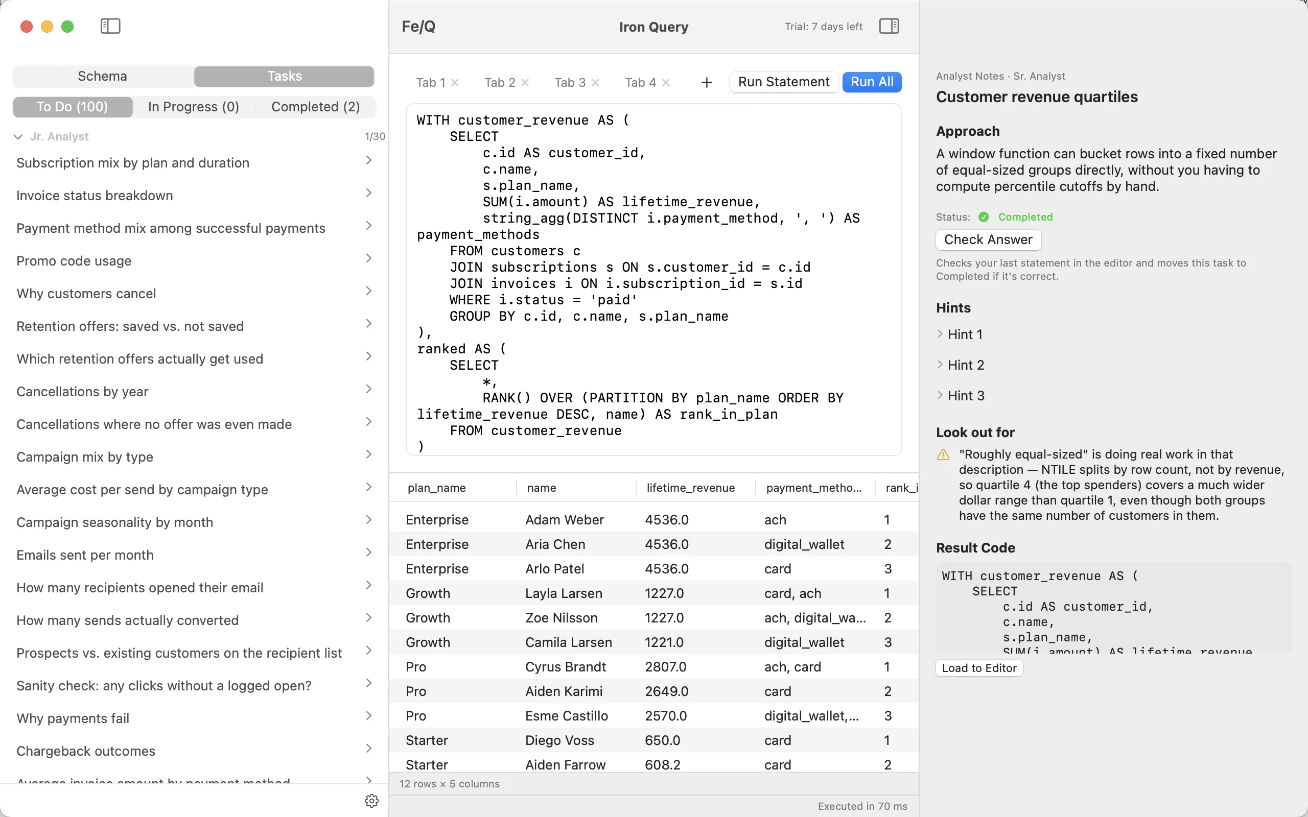Open Campaign mix by type task
This screenshot has height=817, width=1308.
[195, 457]
